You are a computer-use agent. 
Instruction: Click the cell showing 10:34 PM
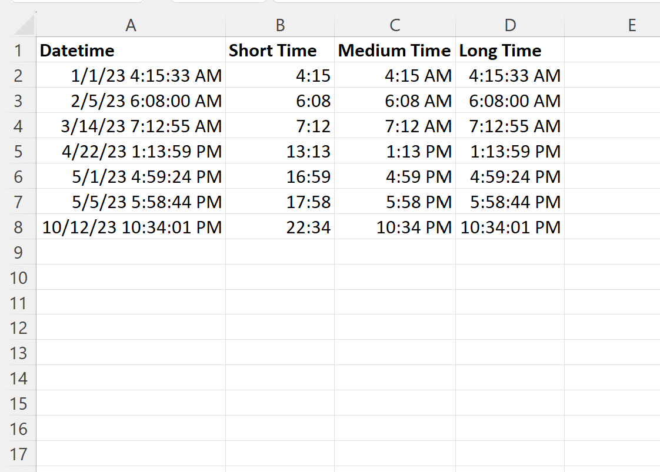[395, 227]
